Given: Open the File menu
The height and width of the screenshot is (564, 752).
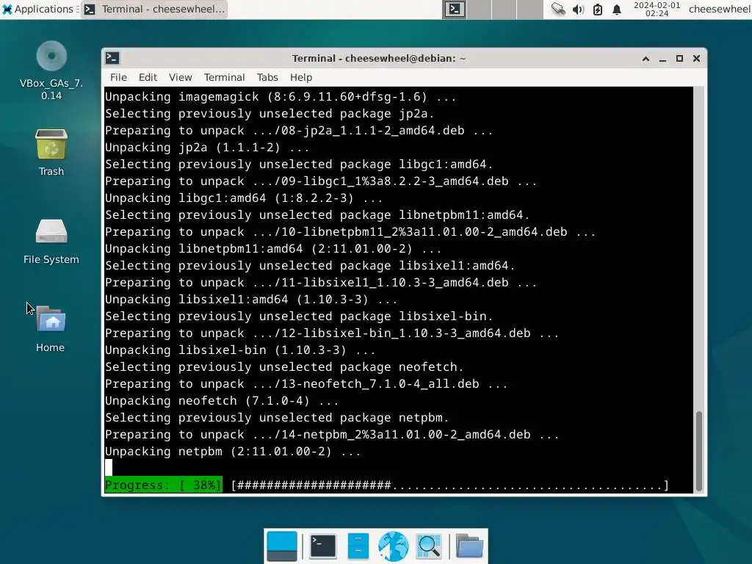Looking at the screenshot, I should (118, 77).
